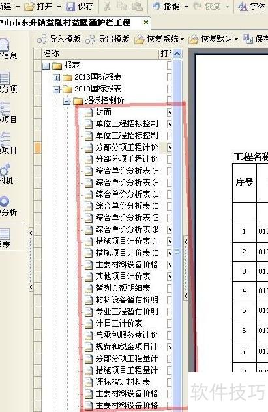
Task: Toggle the print checkbox for 封面
Action: pyautogui.click(x=170, y=113)
